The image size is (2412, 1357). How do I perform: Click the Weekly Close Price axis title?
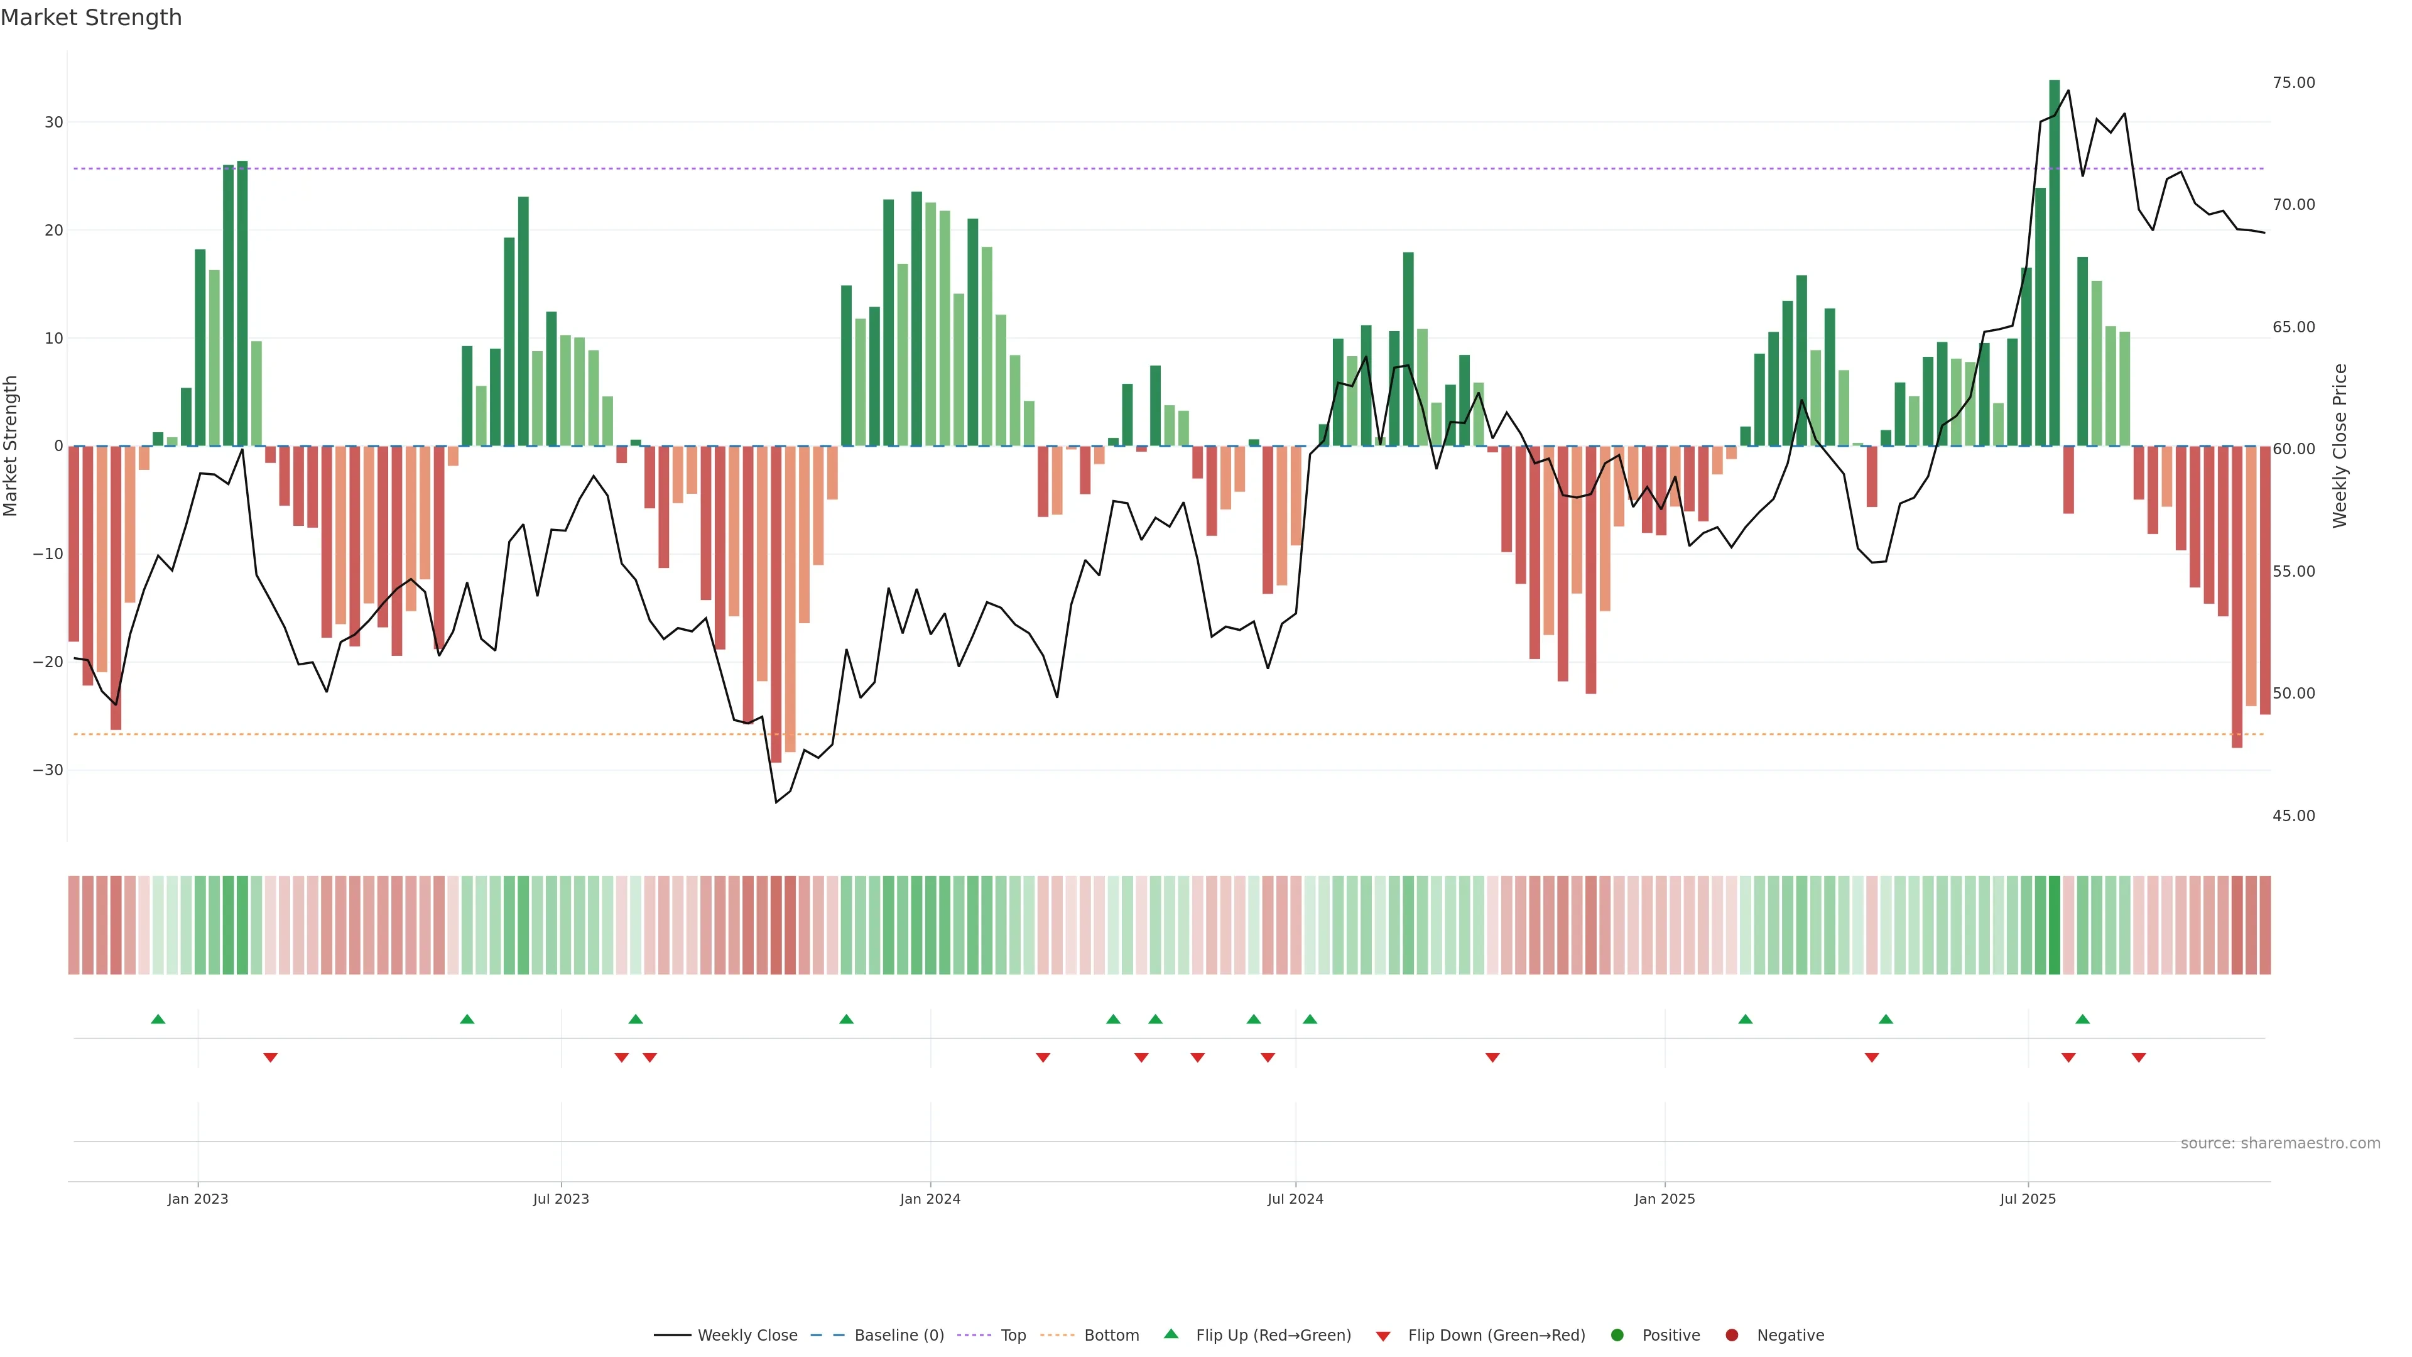(2340, 446)
